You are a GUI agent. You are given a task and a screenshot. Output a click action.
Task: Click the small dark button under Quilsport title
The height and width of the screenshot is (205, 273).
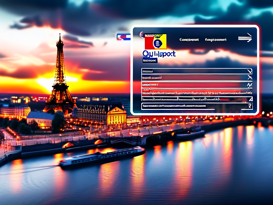click(x=150, y=61)
